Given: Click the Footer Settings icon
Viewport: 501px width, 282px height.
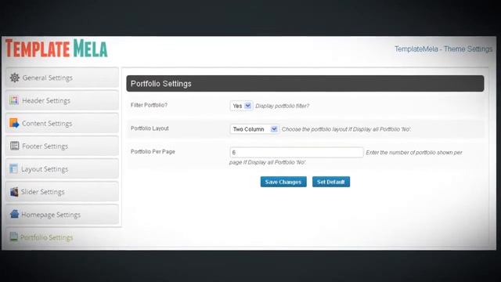Looking at the screenshot, I should pos(14,146).
